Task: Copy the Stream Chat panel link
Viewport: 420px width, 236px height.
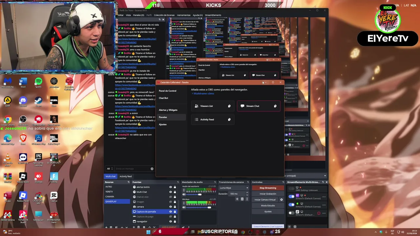Action: coord(275,106)
